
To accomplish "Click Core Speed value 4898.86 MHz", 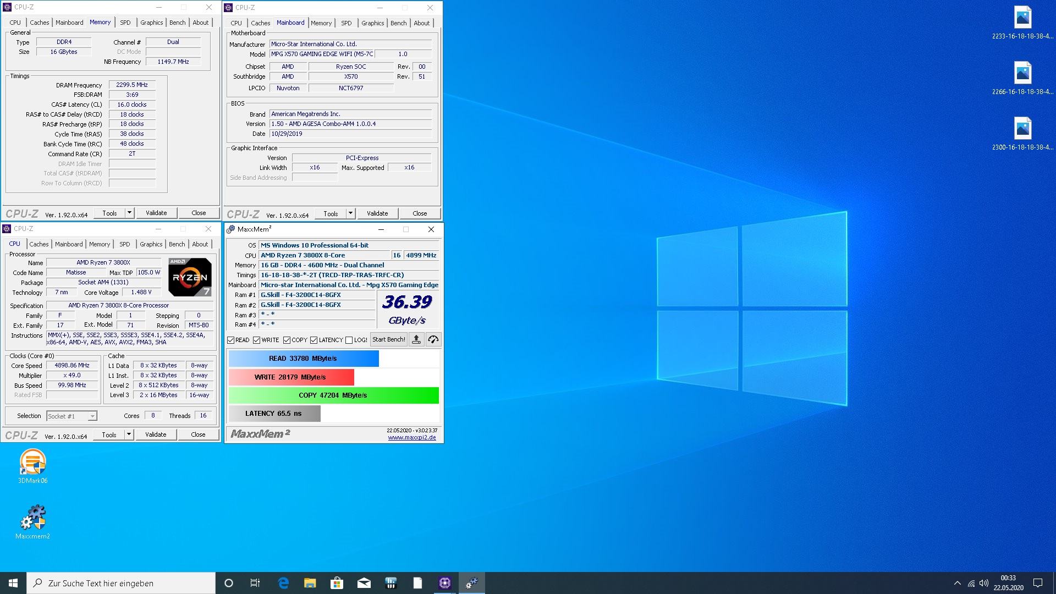I will coord(72,365).
